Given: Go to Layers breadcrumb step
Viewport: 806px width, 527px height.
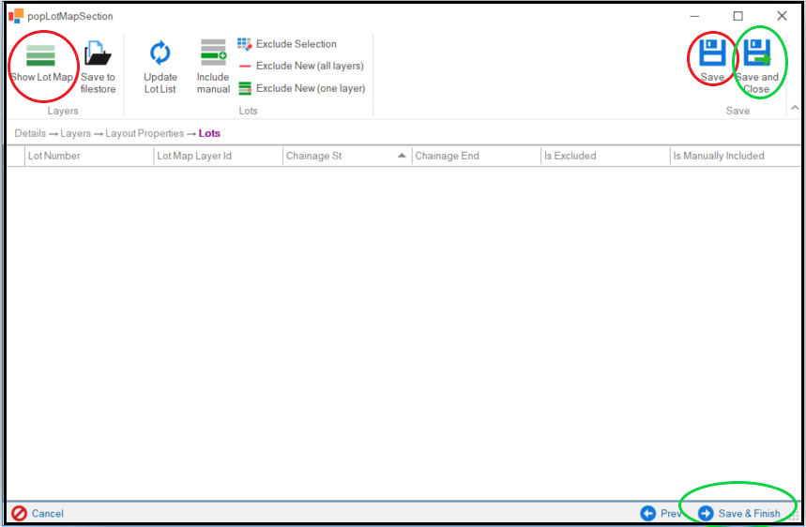Looking at the screenshot, I should (x=76, y=133).
